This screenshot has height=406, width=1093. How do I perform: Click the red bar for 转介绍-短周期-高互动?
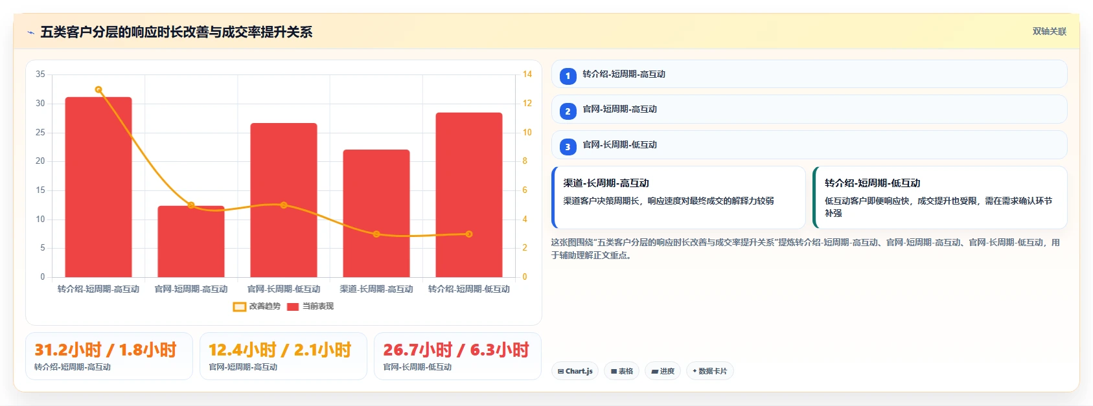point(98,187)
